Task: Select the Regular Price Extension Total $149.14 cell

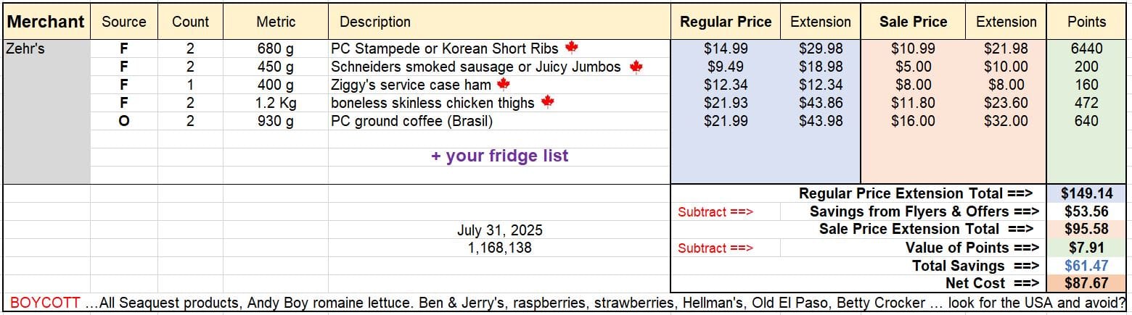Action: click(1086, 193)
